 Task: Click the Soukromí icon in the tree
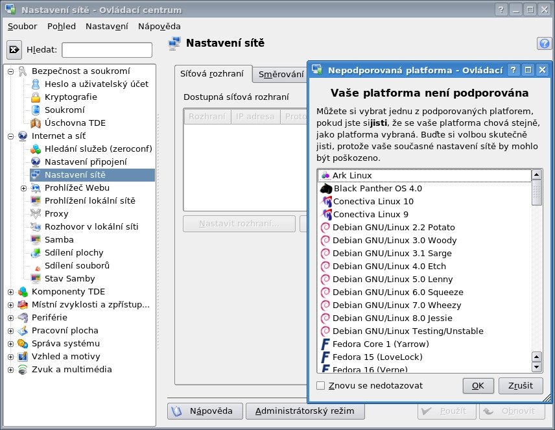(x=36, y=110)
